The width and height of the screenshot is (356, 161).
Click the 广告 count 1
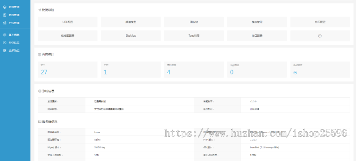[x=105, y=72]
